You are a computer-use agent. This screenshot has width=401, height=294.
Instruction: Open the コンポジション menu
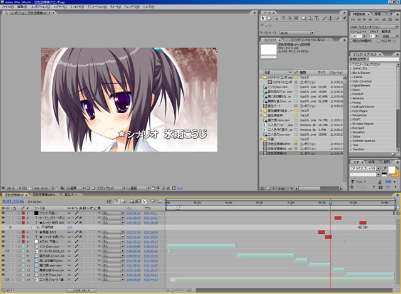click(x=40, y=7)
